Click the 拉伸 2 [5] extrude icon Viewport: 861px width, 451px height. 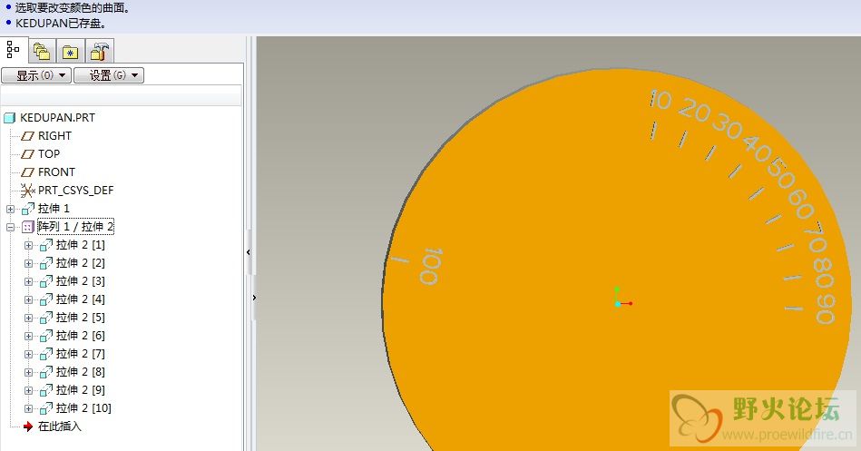(46, 317)
